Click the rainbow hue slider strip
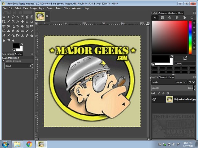This screenshot has height=148, width=198. [190, 37]
